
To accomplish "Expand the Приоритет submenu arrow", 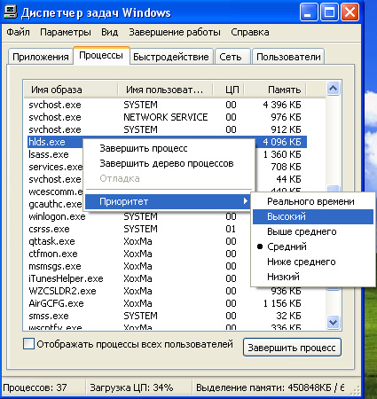I will 245,201.
